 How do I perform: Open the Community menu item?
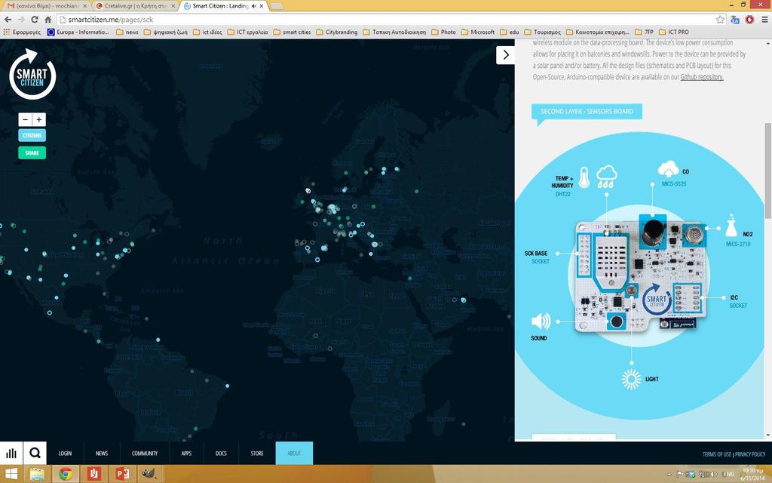point(145,453)
